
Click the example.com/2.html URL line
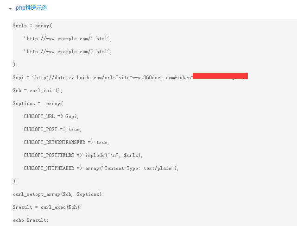68,52
